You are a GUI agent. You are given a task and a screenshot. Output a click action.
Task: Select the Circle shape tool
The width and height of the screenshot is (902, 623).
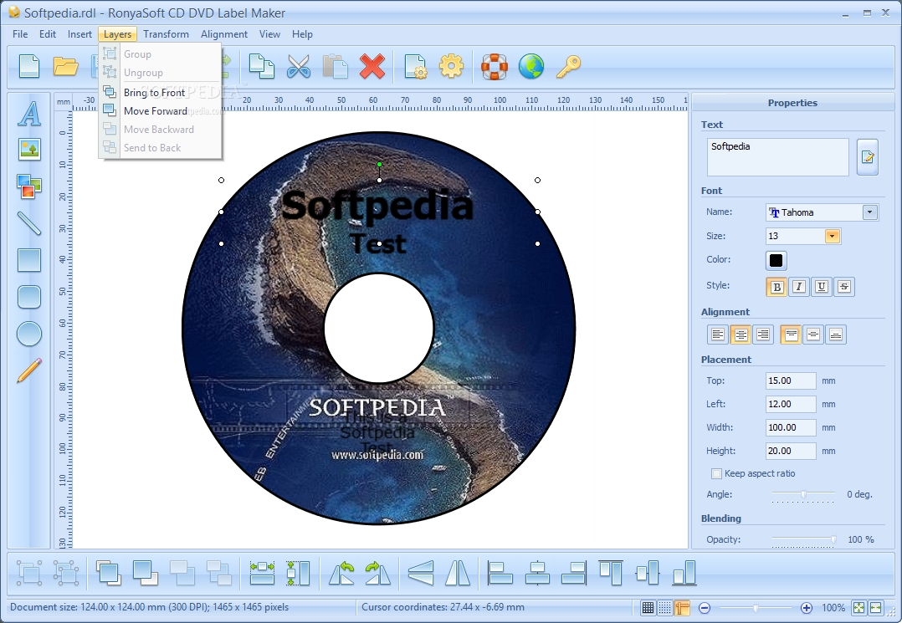pos(29,334)
